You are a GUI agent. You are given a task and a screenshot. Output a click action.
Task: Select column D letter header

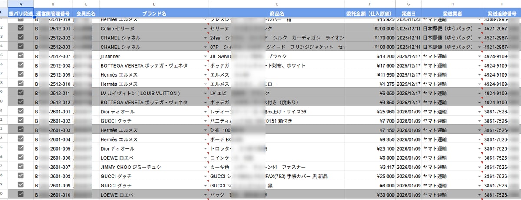(x=154, y=4)
